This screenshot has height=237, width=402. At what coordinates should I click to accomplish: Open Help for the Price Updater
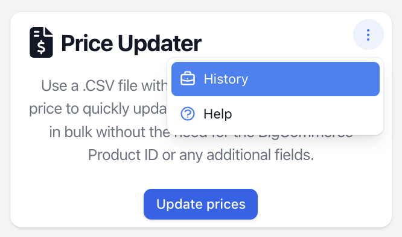tap(275, 114)
